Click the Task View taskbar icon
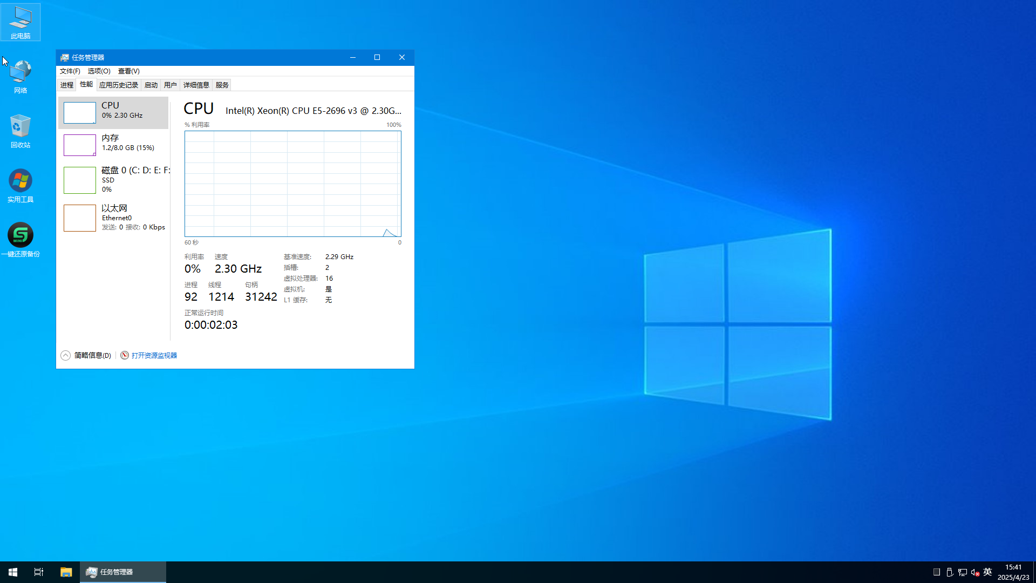1036x583 pixels. [39, 572]
